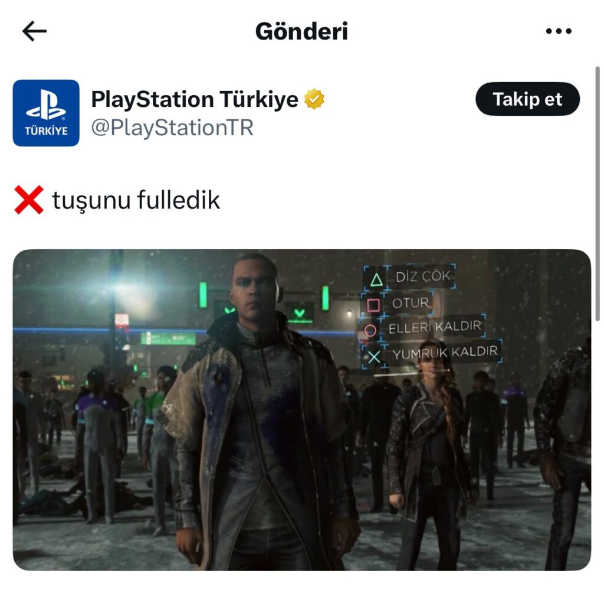The width and height of the screenshot is (604, 603).
Task: Click the pink square button icon
Action: tap(373, 305)
